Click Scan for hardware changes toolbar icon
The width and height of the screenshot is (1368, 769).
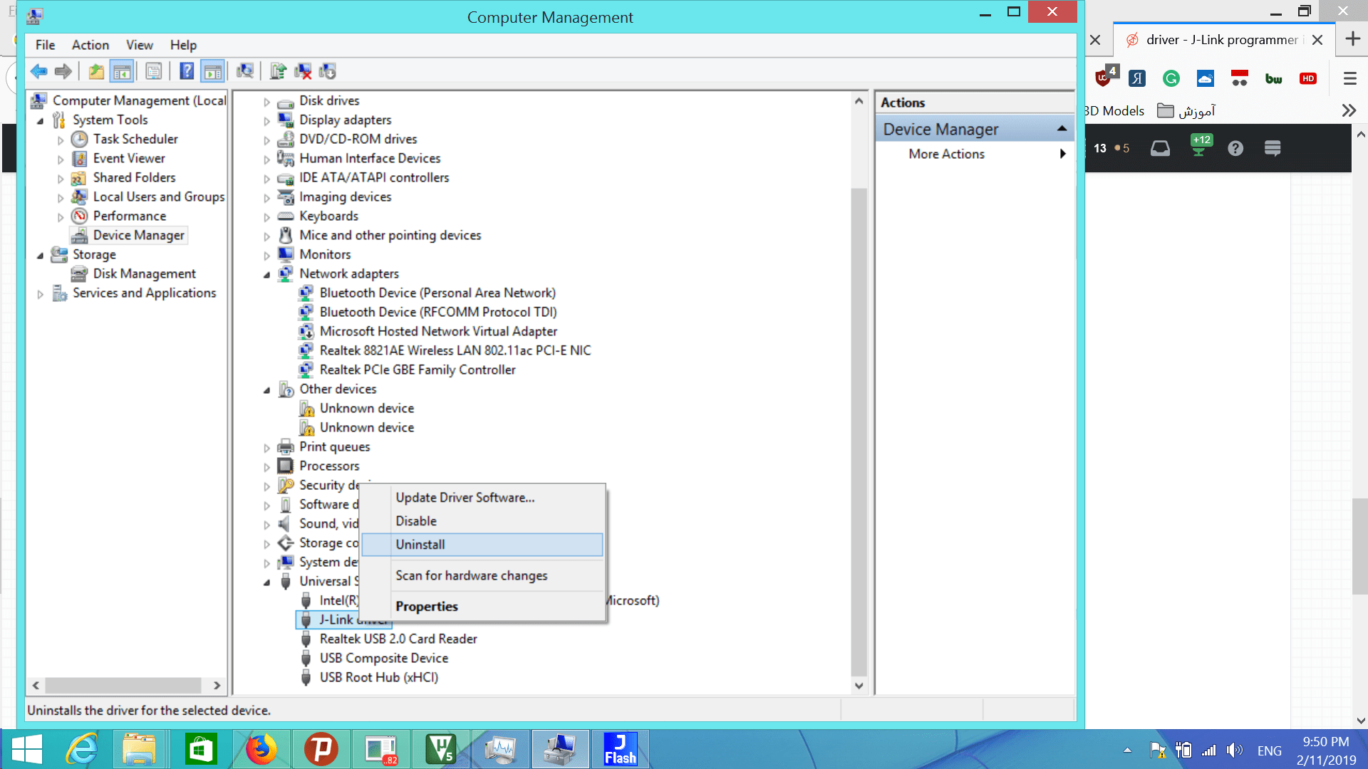coord(245,71)
